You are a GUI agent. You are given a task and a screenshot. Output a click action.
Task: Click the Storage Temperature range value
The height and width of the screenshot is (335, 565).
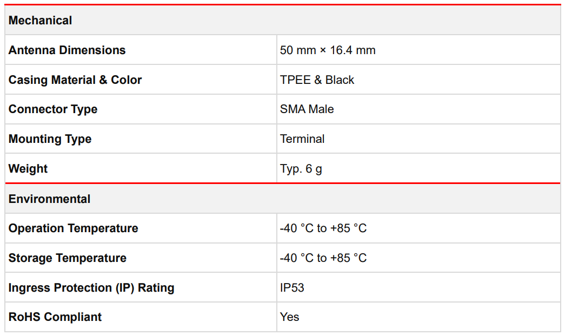(x=323, y=258)
